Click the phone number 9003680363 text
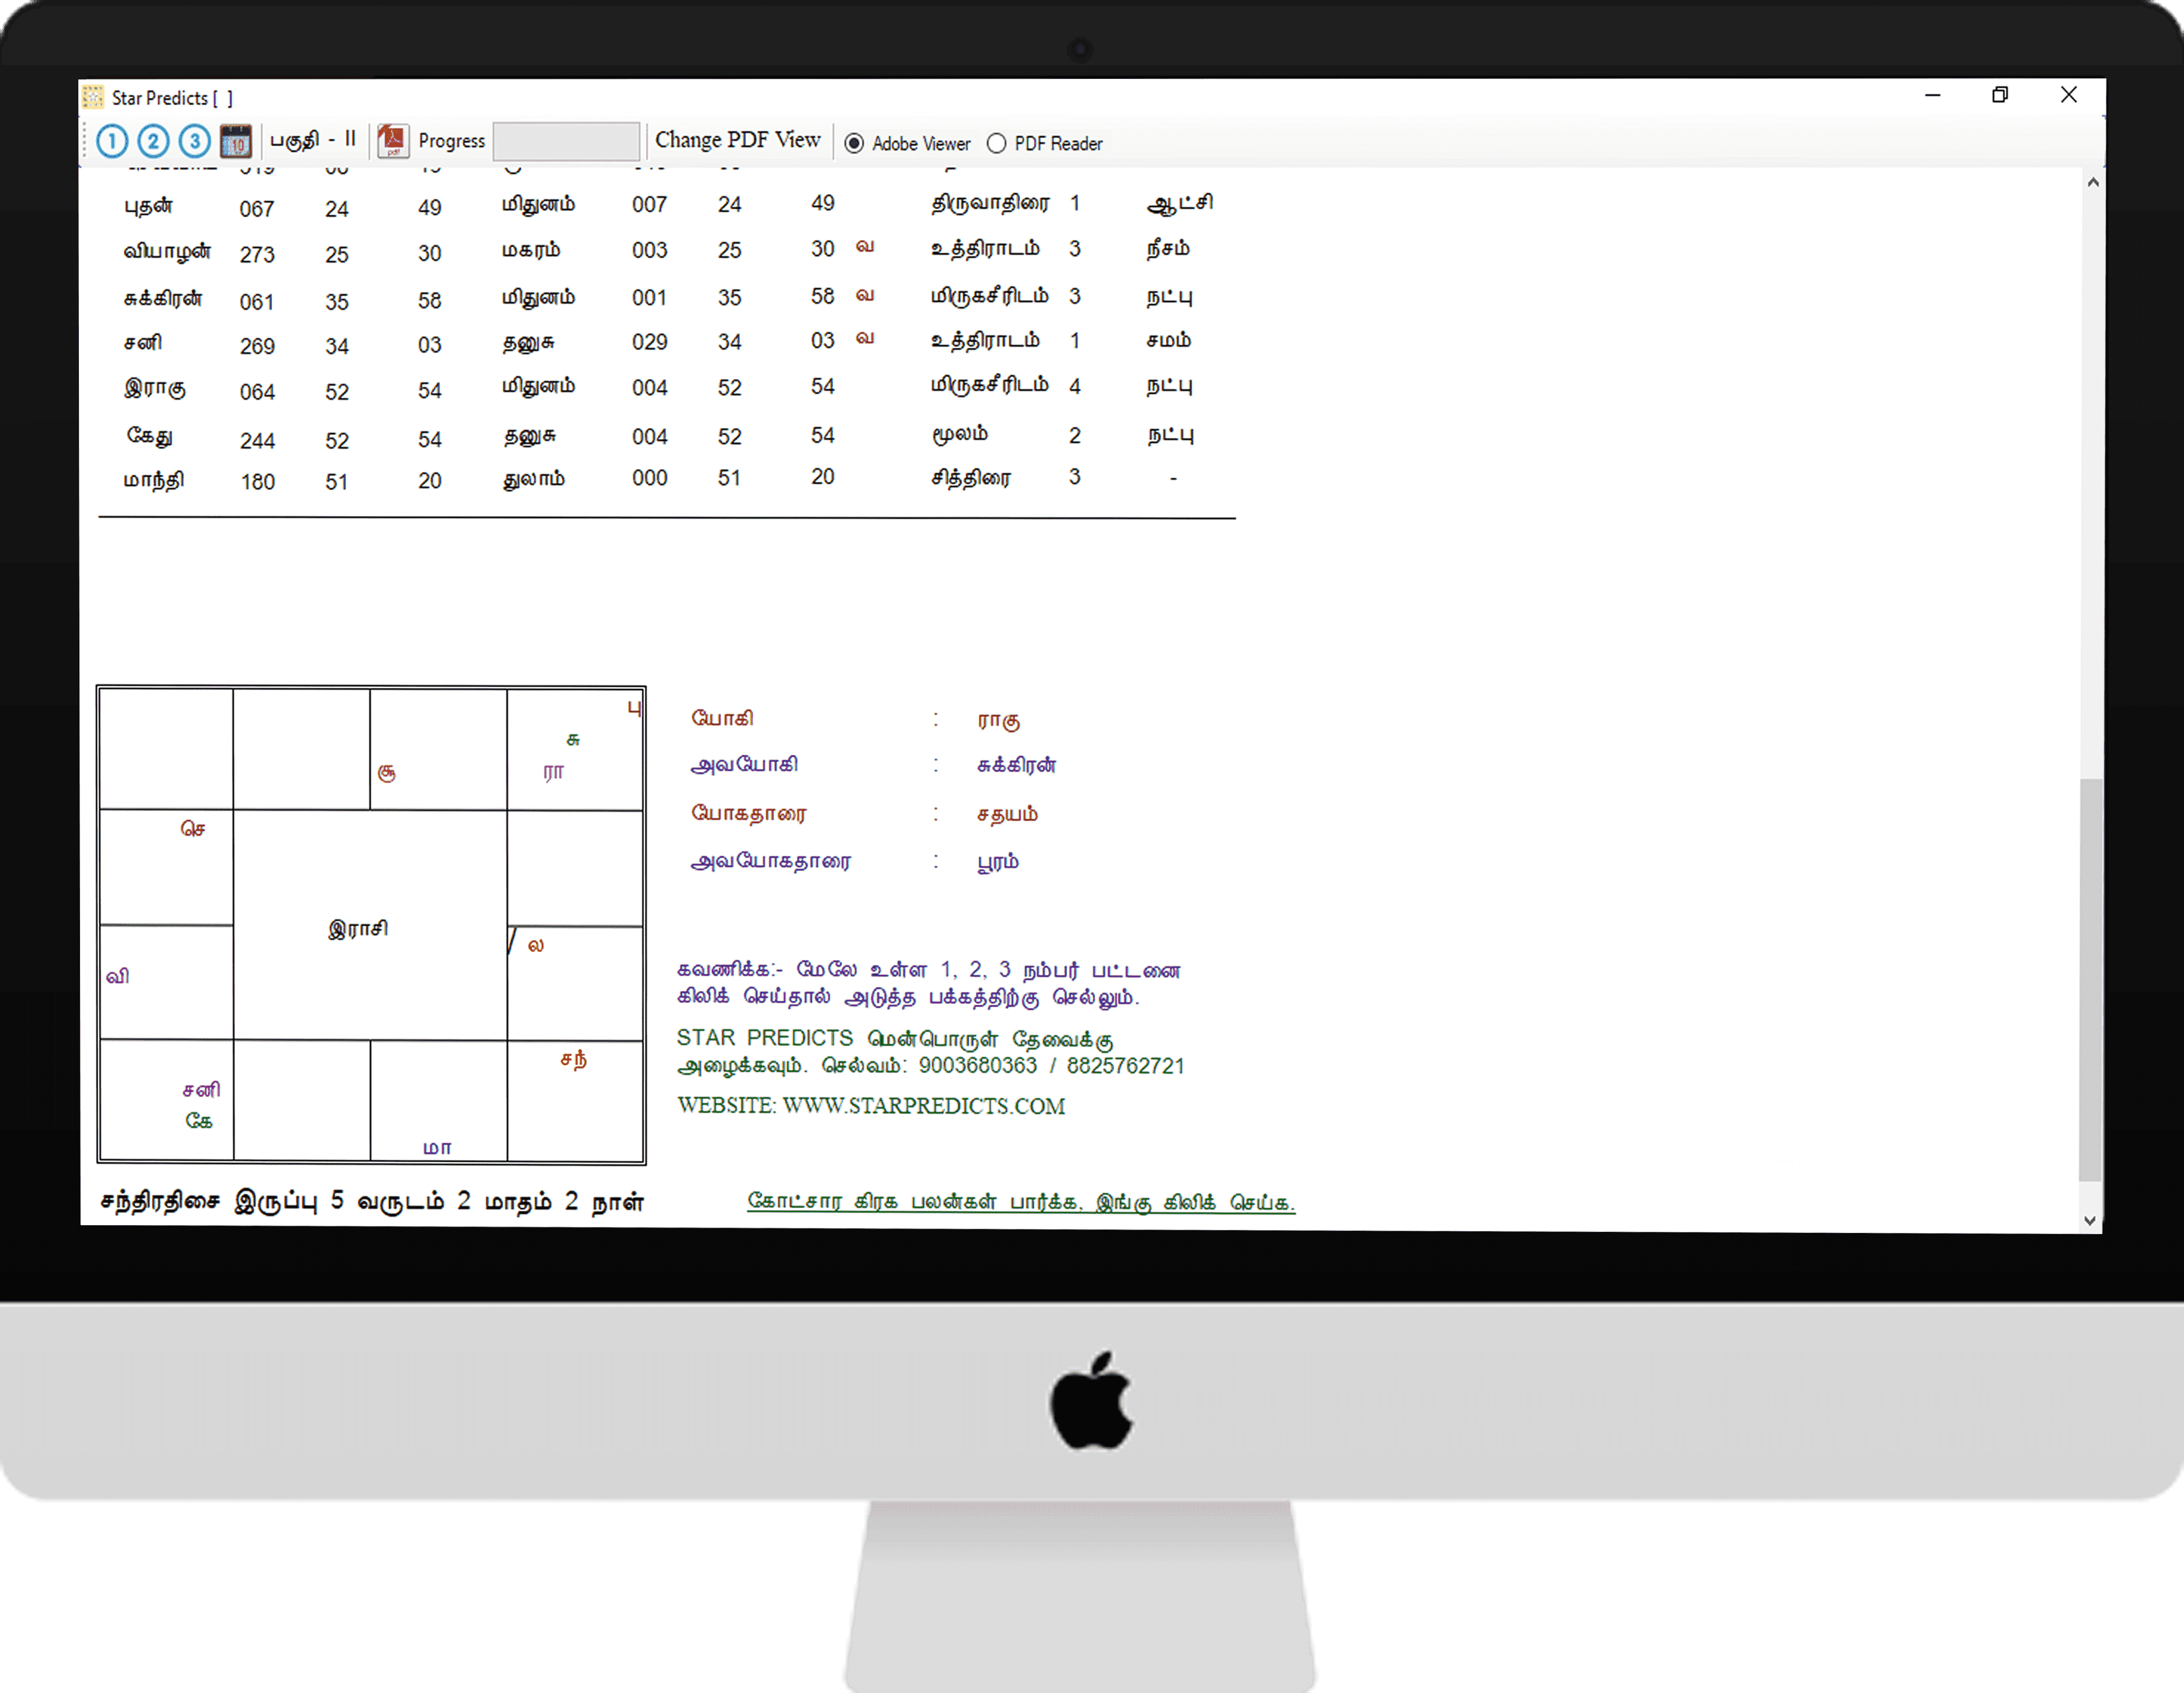The height and width of the screenshot is (1693, 2184). pos(978,1066)
